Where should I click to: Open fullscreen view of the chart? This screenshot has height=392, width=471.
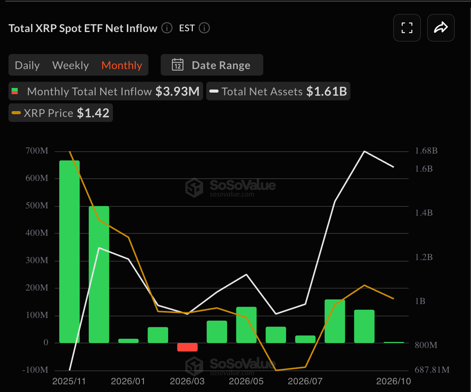[407, 28]
